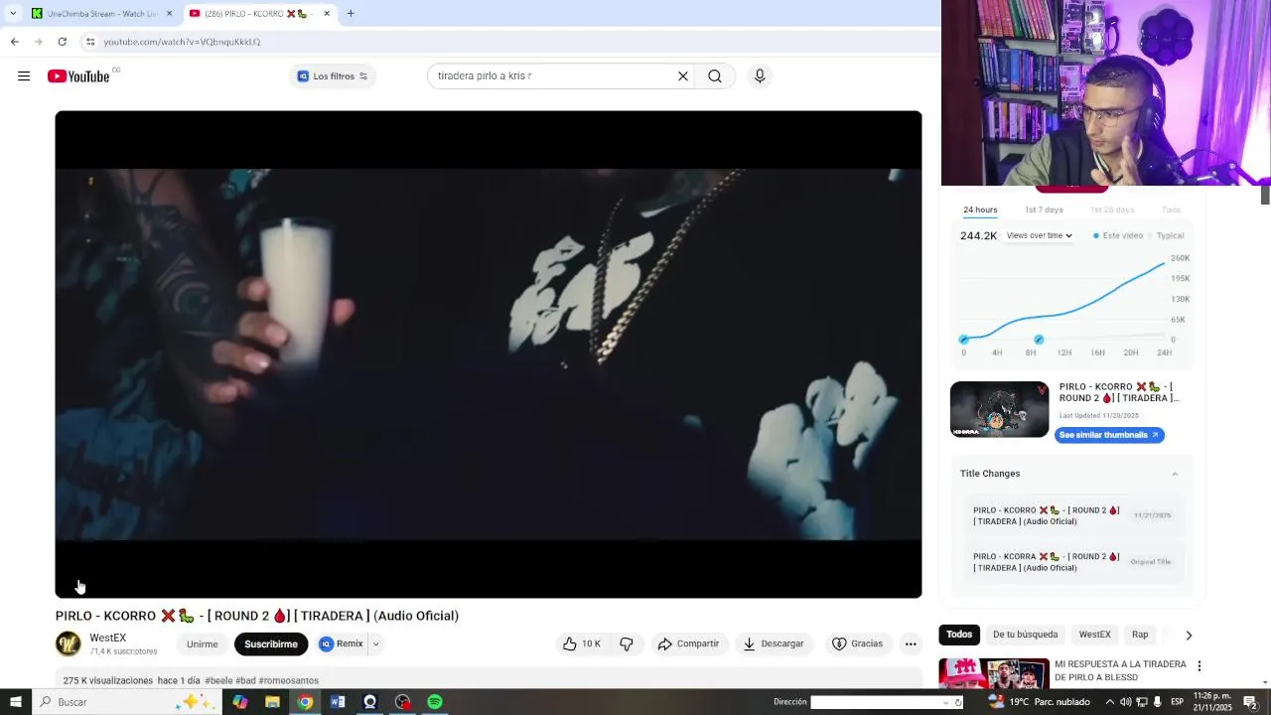Screen dimensions: 1271x715
Task: Click the Suscribirme button
Action: click(x=271, y=643)
